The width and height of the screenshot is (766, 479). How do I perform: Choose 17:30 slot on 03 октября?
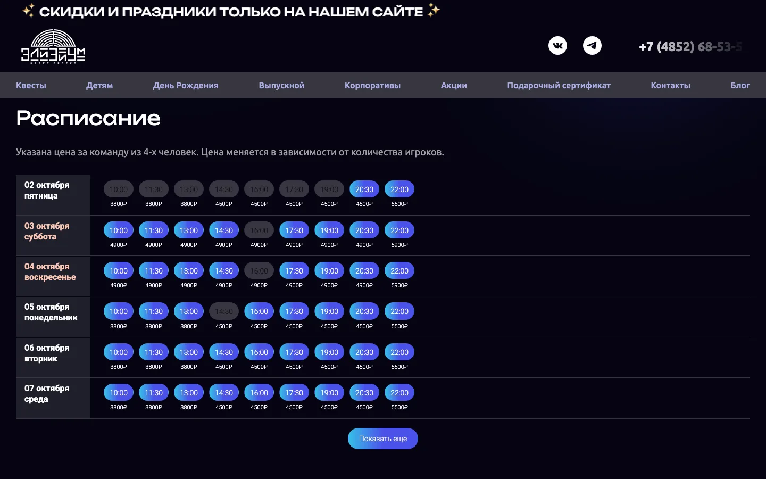[x=294, y=230]
